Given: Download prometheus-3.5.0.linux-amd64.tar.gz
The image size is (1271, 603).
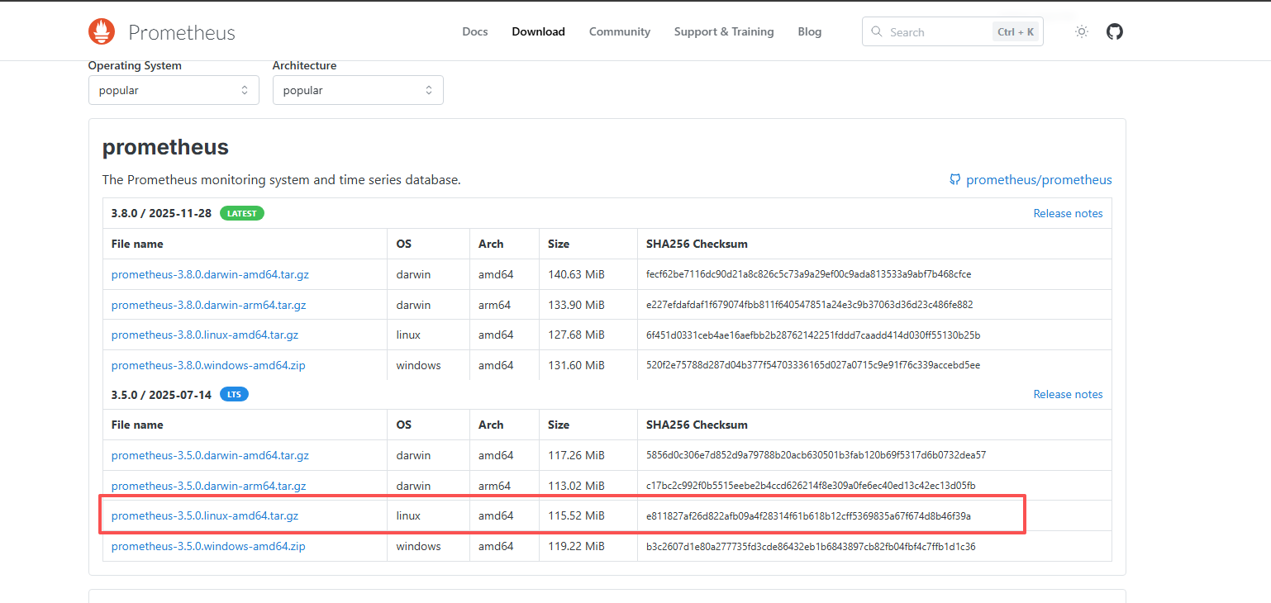Looking at the screenshot, I should (x=205, y=515).
